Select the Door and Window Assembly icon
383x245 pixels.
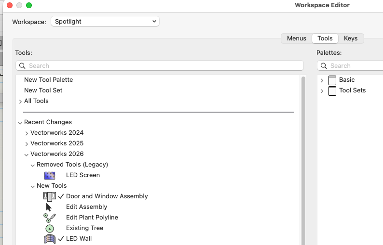(50, 196)
